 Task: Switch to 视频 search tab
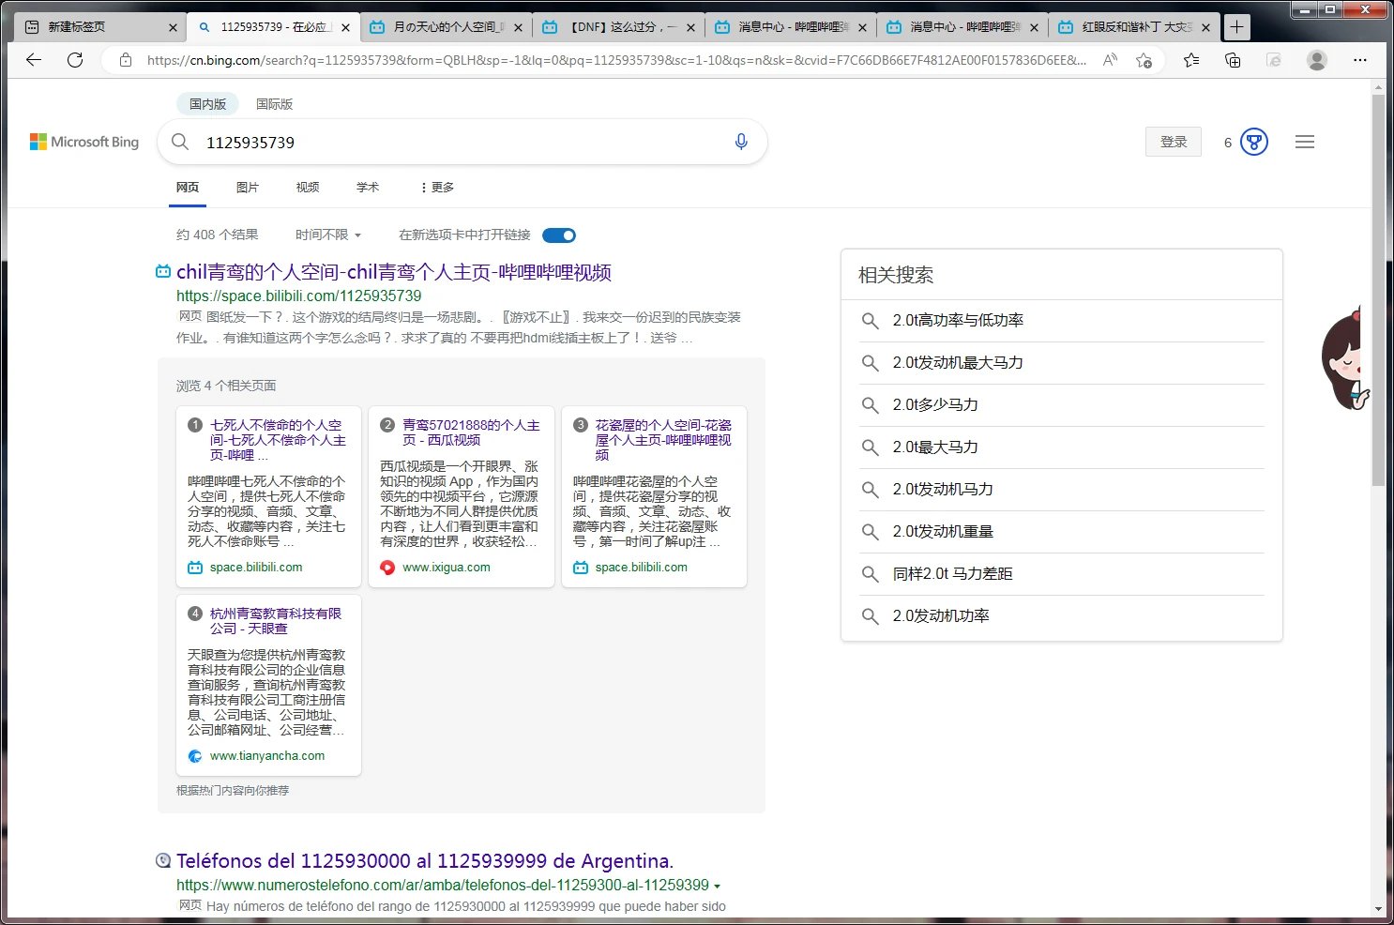308,188
